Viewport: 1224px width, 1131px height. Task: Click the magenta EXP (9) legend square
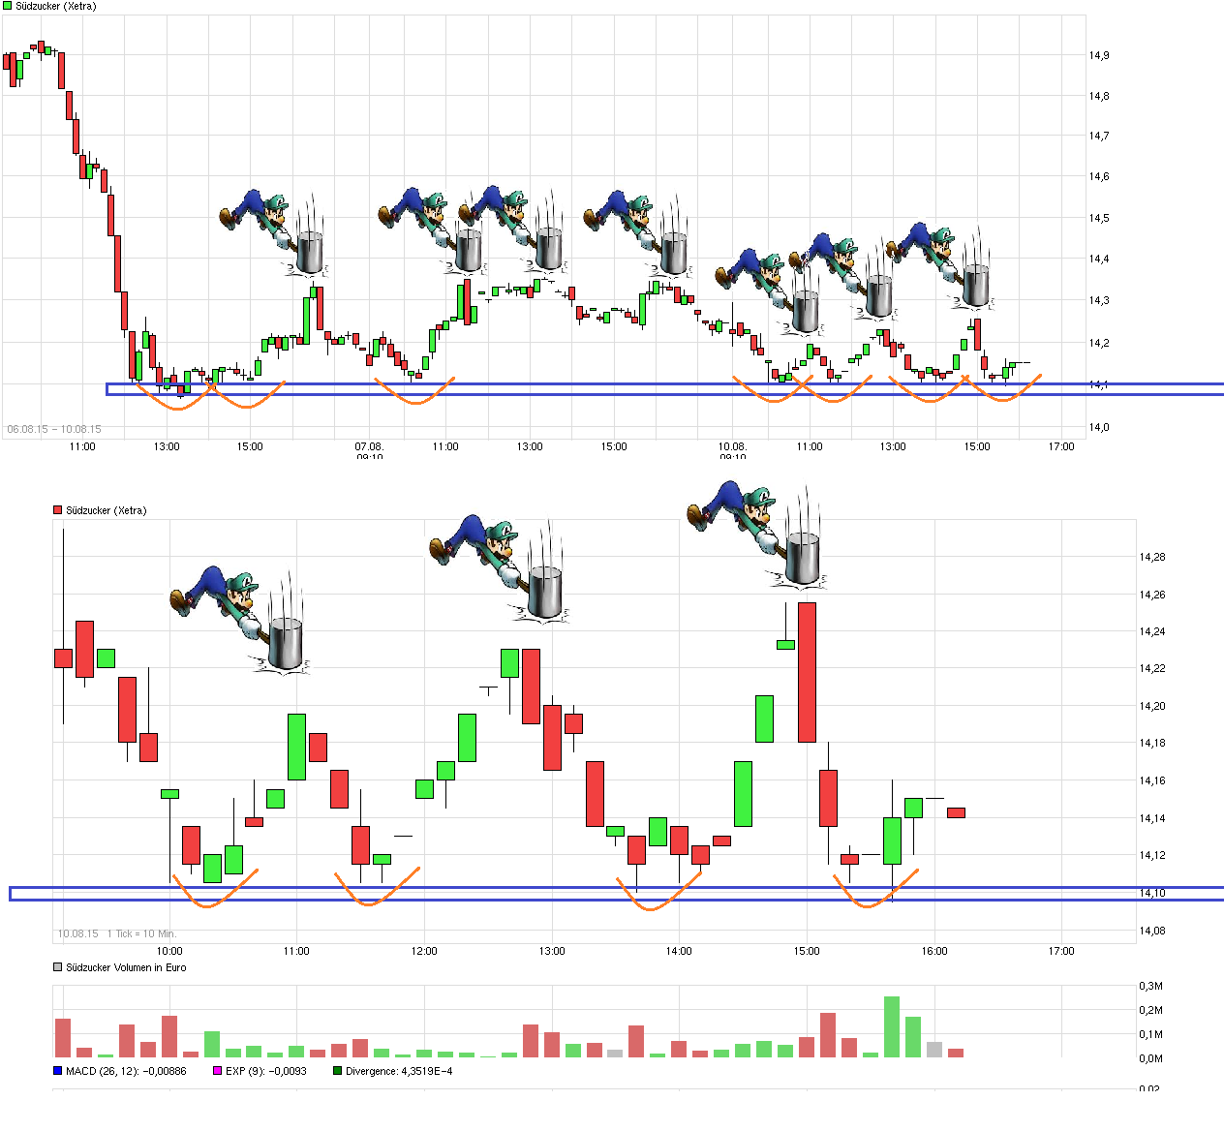(217, 1071)
